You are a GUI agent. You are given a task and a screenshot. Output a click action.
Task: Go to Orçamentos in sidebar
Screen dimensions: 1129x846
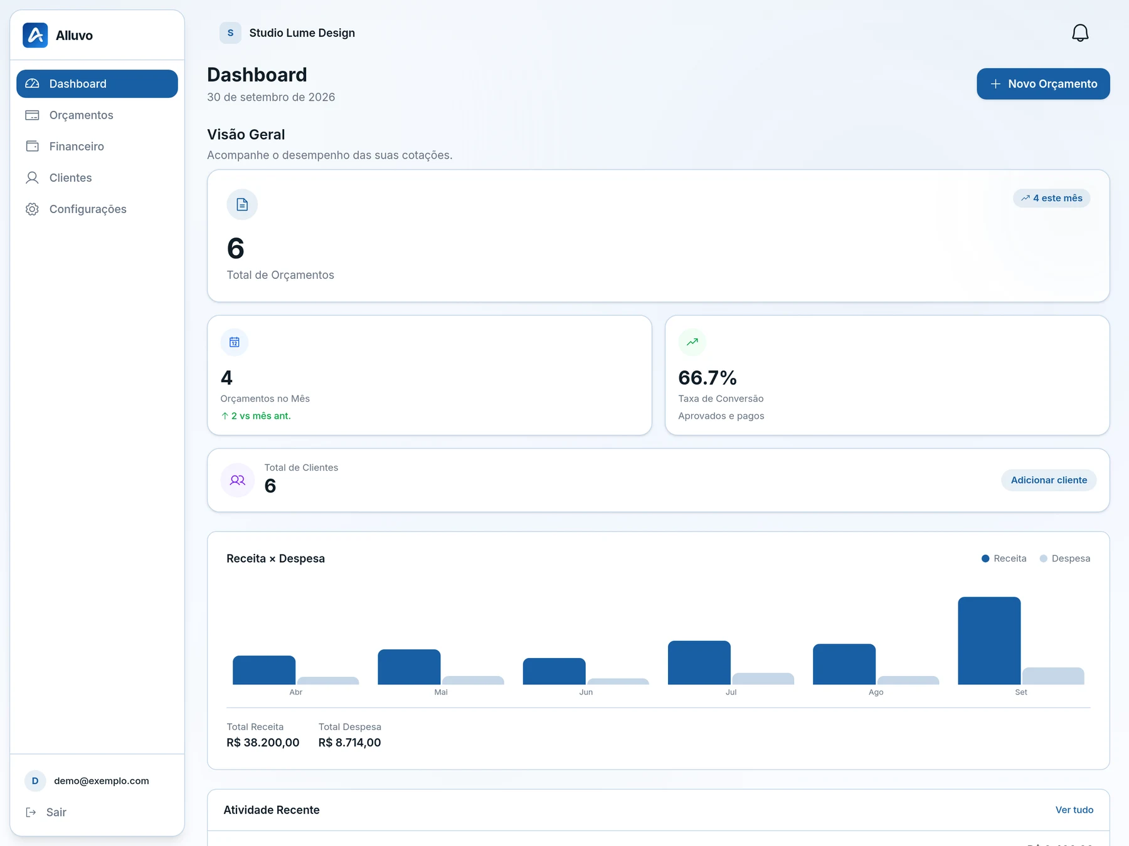97,115
